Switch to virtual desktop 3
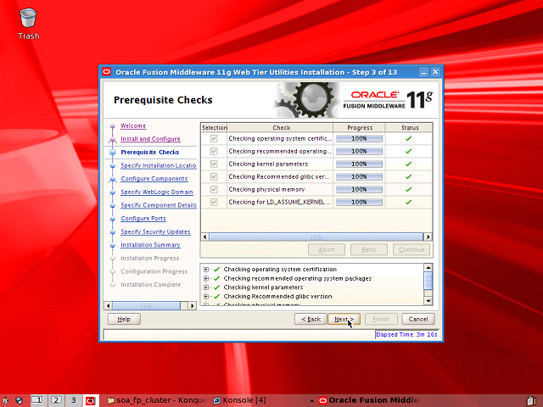The image size is (543, 407). [74, 400]
